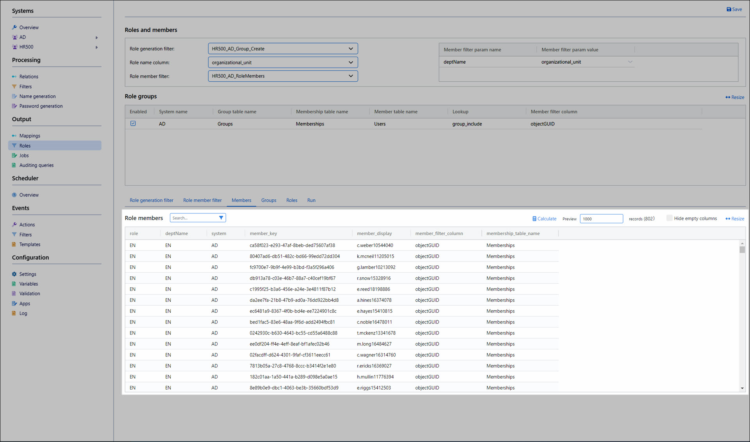750x442 pixels.
Task: Click the Preview records count field
Action: 601,219
